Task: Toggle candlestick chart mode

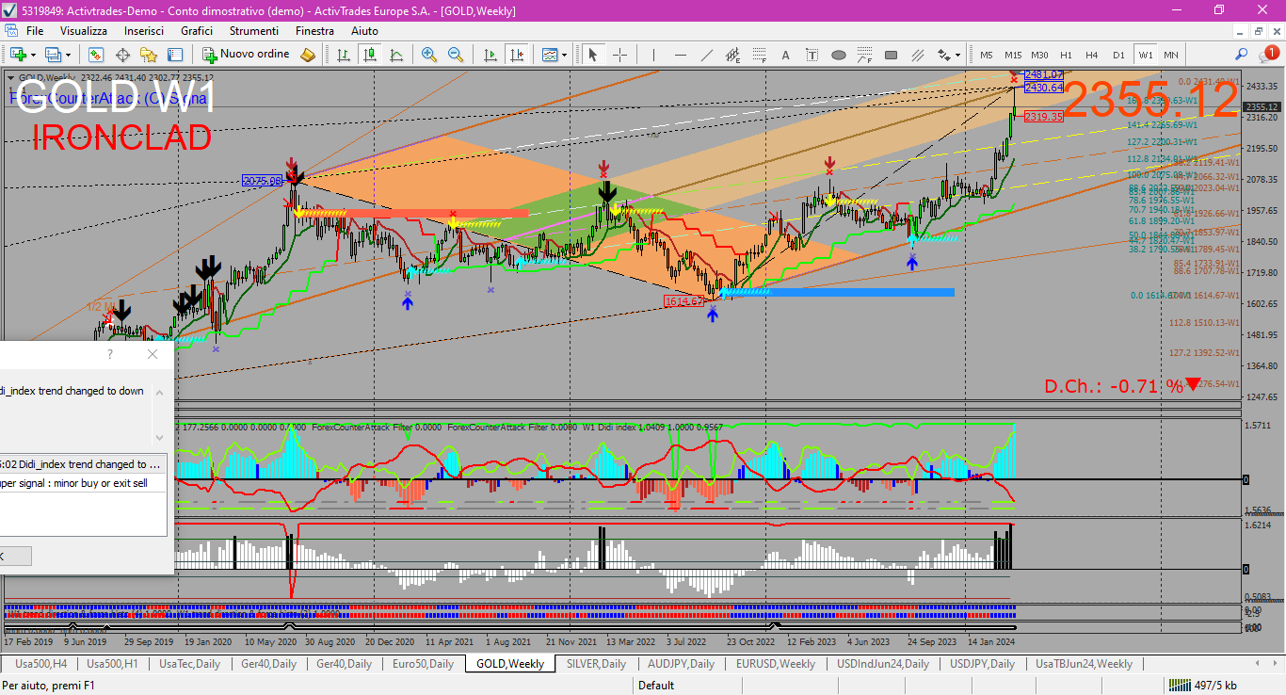Action: click(370, 55)
